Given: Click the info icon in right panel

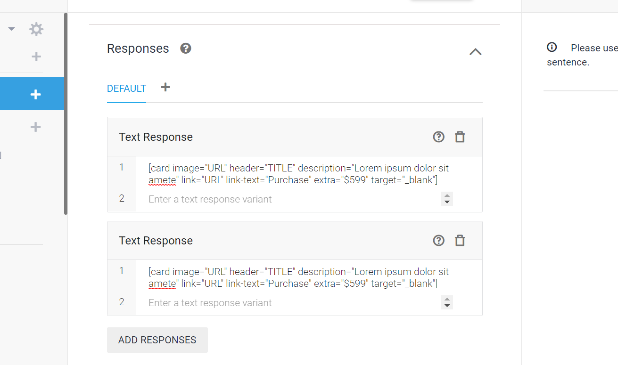Looking at the screenshot, I should click(552, 48).
